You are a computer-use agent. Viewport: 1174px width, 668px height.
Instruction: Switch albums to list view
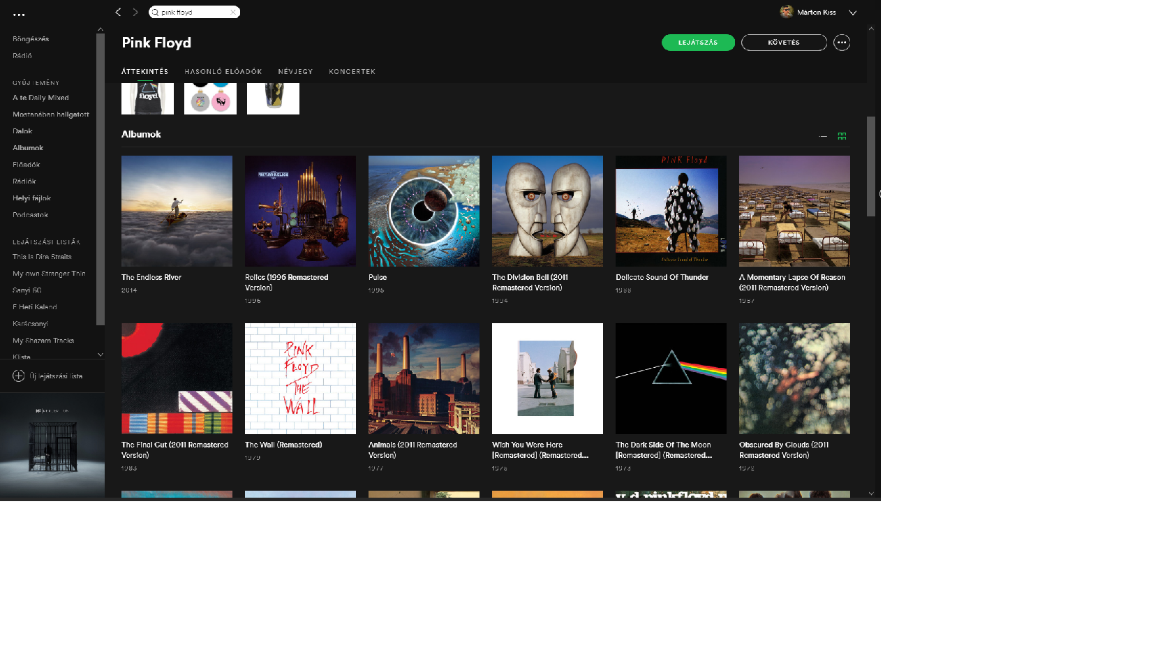coord(823,136)
